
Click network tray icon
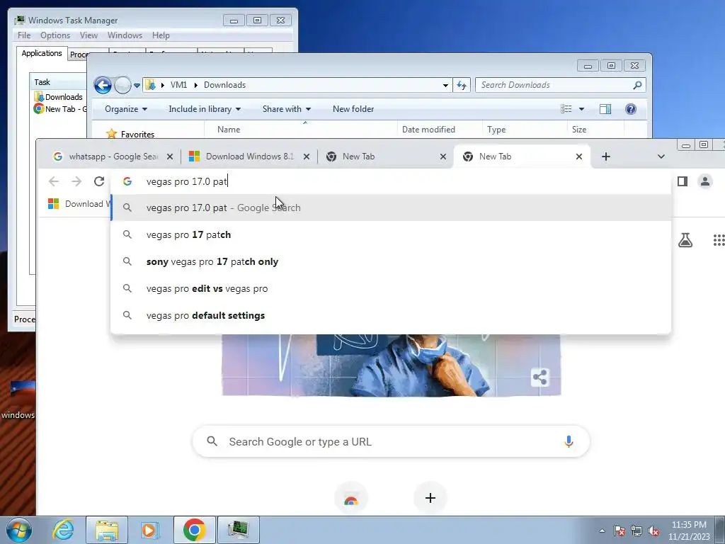click(636, 531)
